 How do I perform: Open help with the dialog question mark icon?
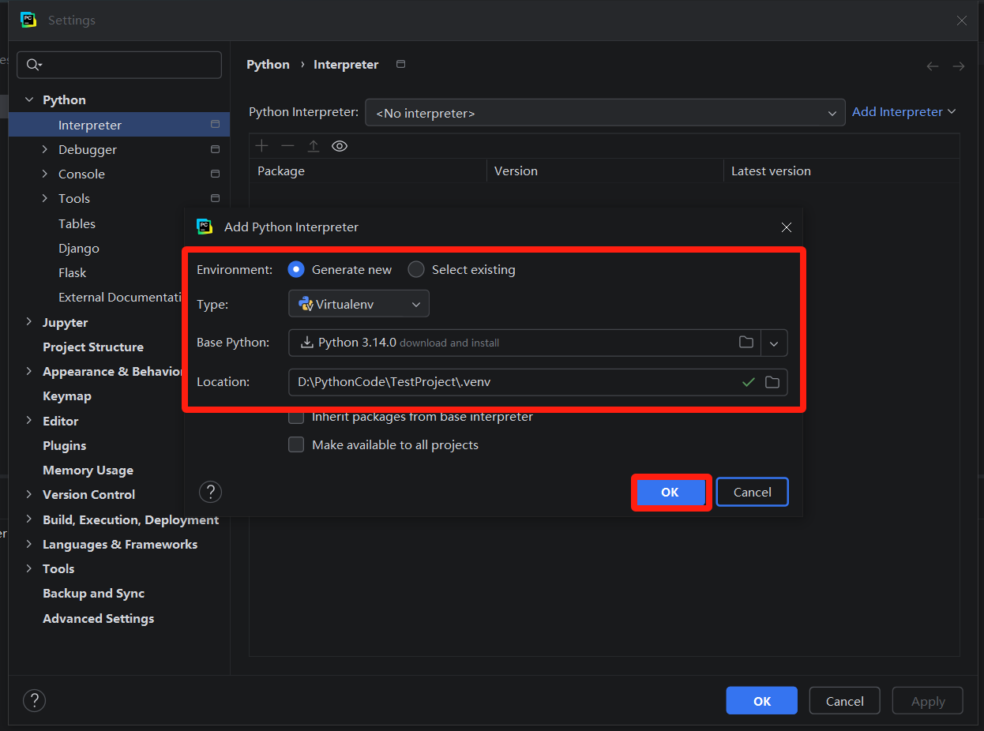click(210, 493)
